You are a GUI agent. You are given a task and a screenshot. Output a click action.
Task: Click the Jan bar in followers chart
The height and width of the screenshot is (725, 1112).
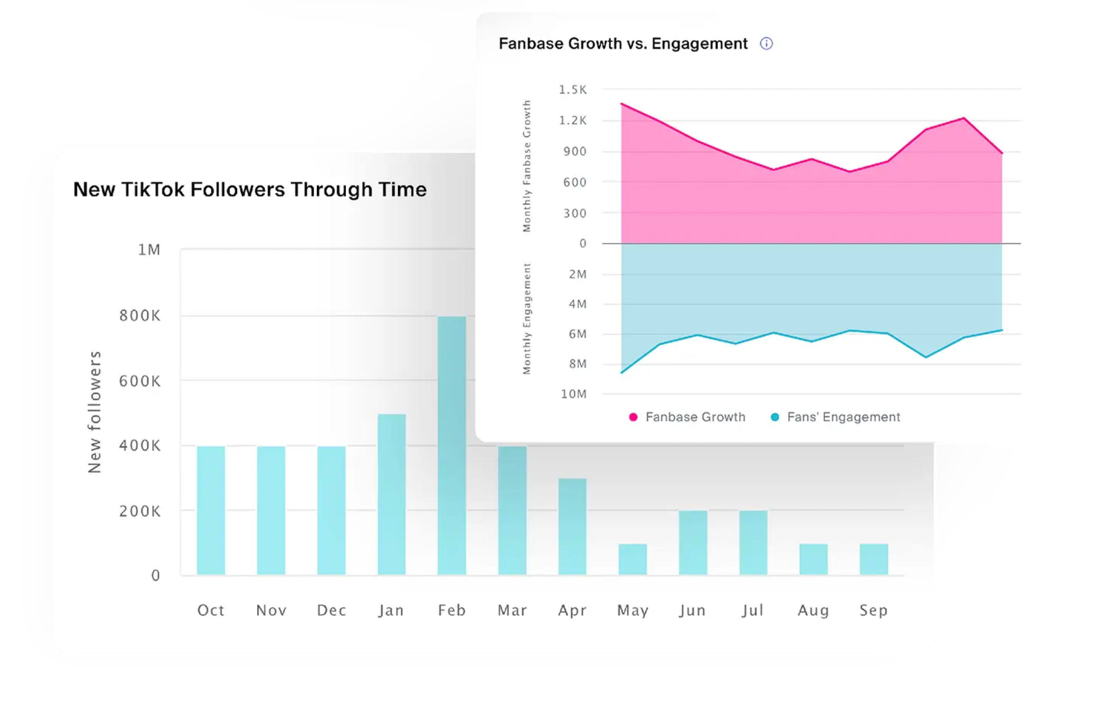pos(392,494)
